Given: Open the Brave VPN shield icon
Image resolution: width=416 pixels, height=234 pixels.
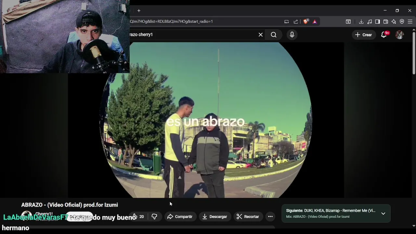Looking at the screenshot, I should [x=402, y=21].
